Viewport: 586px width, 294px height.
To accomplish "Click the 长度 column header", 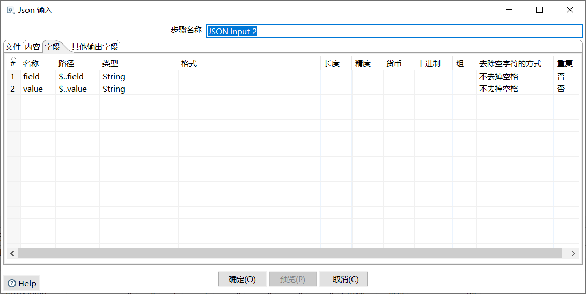I will point(336,64).
